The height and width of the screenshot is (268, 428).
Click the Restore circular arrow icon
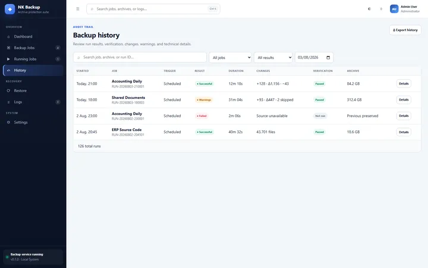[x=8, y=91]
